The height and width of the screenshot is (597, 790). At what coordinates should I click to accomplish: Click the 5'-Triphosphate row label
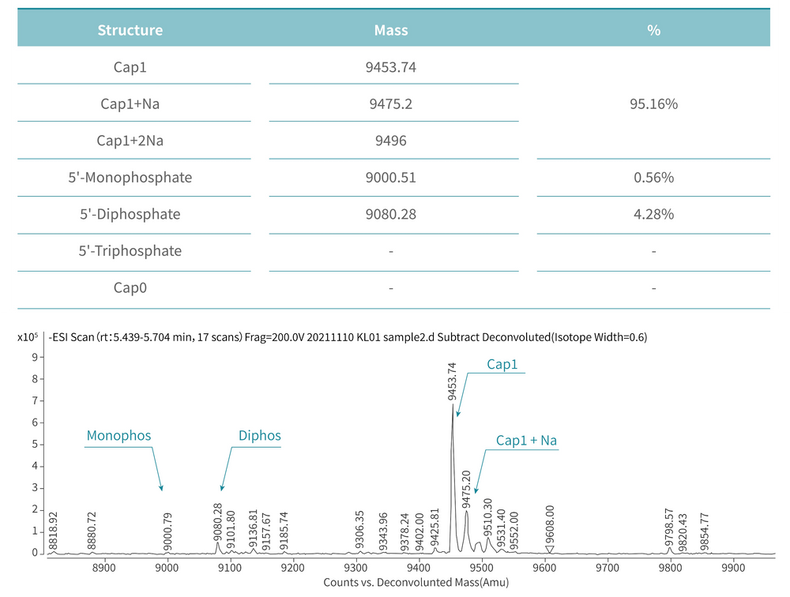[x=130, y=251]
